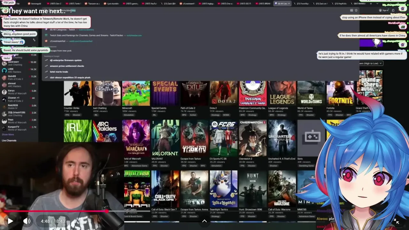Expand the sidebar list with Show More
The width and height of the screenshot is (409, 230).
pyautogui.click(x=8, y=134)
